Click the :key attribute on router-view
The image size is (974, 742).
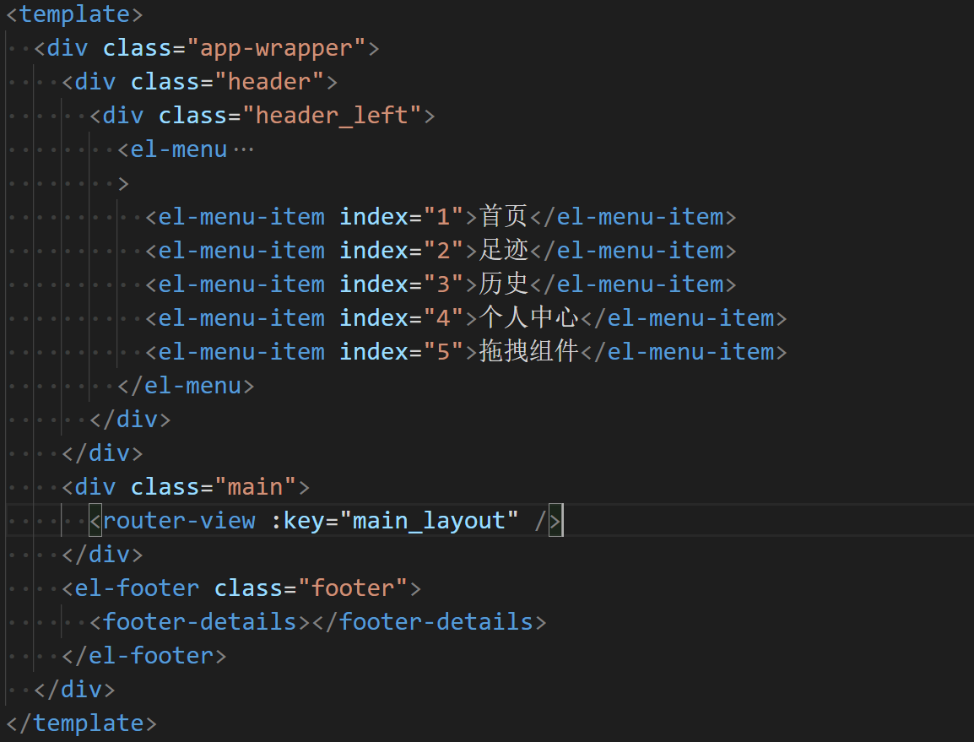click(x=297, y=521)
